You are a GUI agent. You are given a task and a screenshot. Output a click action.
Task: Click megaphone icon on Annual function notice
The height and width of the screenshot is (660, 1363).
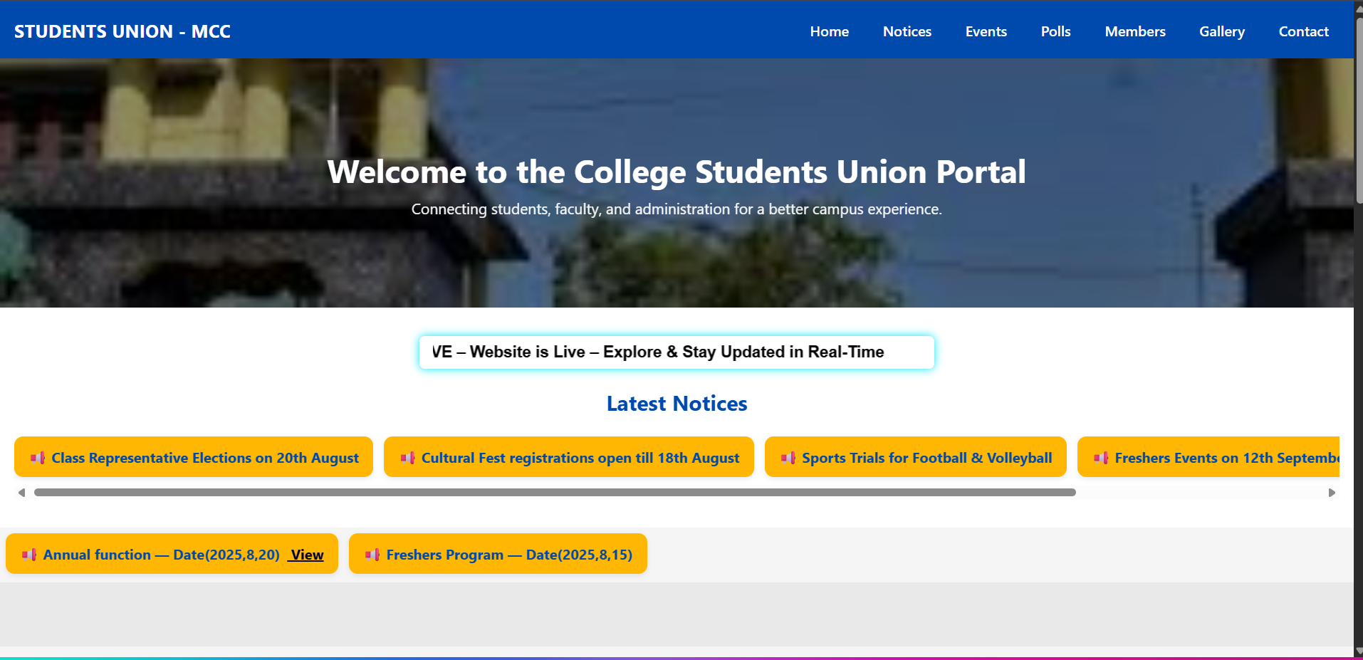point(29,555)
